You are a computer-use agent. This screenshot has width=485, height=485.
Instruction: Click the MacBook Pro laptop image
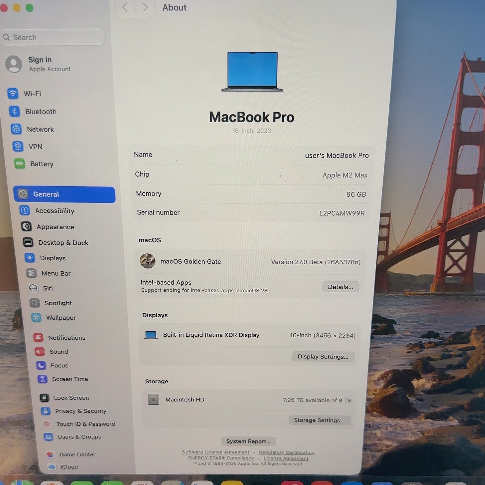tap(252, 71)
